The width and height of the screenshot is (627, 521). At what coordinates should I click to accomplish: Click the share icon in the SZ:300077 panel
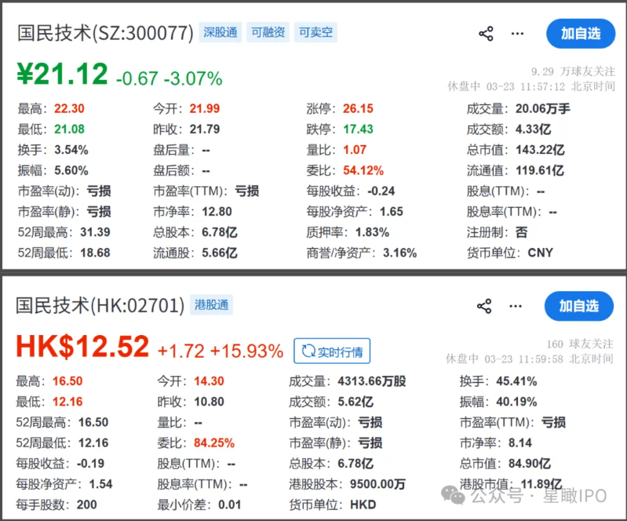(x=486, y=34)
